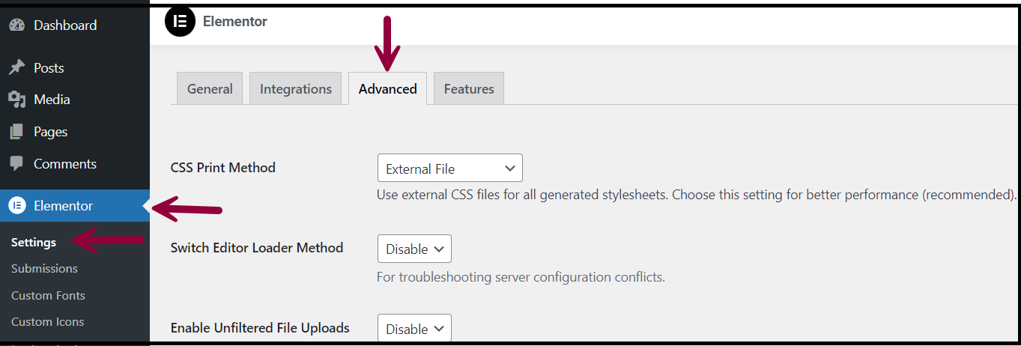Open the Integrations tab
Screen dimensions: 1021x346
[x=295, y=89]
